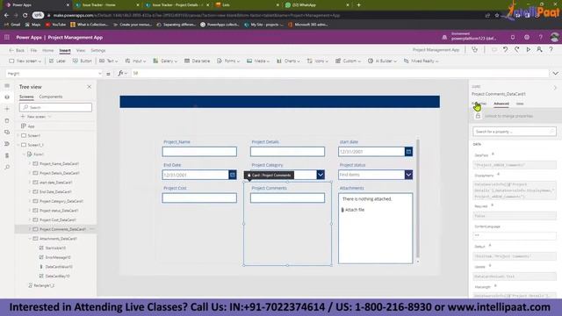Run the App checker stethoscope icon
This screenshot has height=316, width=562.
pos(475,50)
